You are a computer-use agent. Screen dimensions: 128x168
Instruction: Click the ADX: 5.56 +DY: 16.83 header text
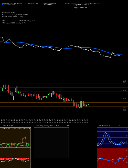16,129
